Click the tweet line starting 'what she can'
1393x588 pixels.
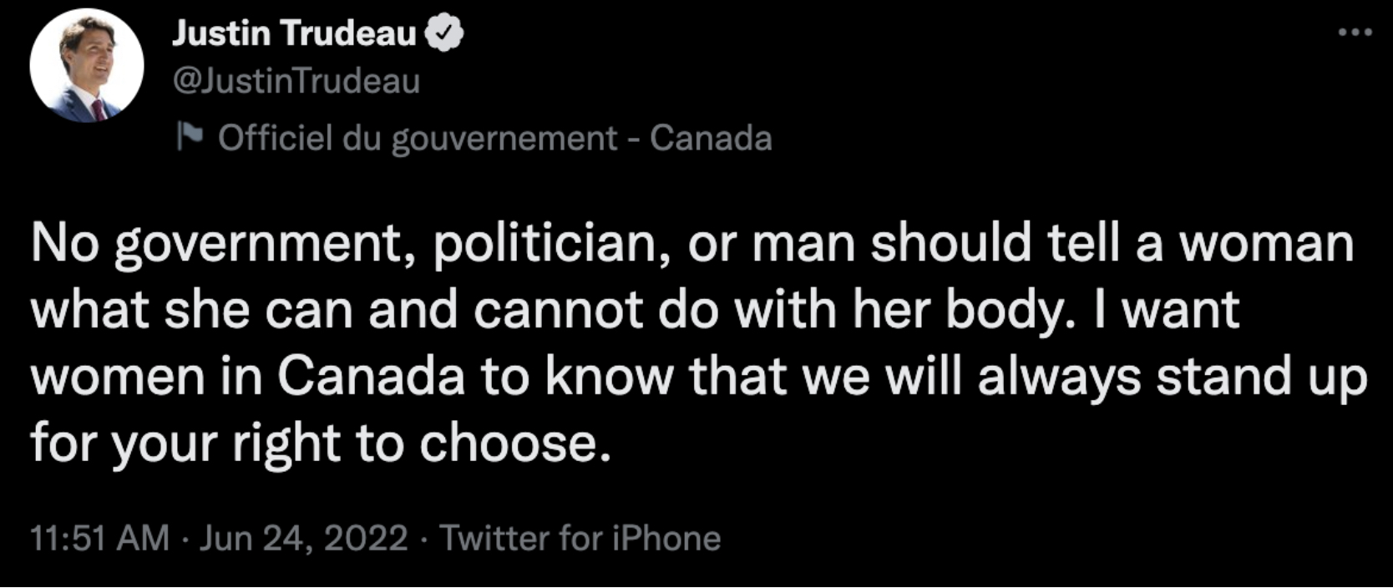(635, 311)
